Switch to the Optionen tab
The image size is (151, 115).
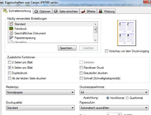pyautogui.click(x=42, y=11)
